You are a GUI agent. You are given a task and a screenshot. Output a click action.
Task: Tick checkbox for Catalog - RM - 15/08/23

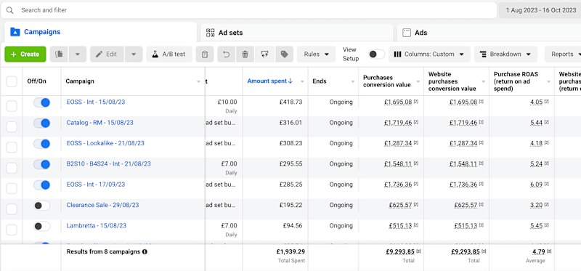12,127
